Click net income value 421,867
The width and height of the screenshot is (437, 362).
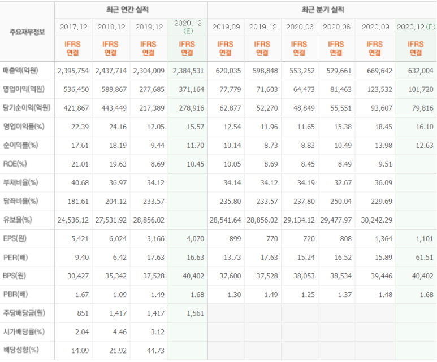coord(76,108)
